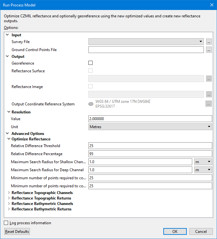Expand Reflectance Bathymetric Returns section
Image resolution: width=217 pixels, height=239 pixels.
8,209
